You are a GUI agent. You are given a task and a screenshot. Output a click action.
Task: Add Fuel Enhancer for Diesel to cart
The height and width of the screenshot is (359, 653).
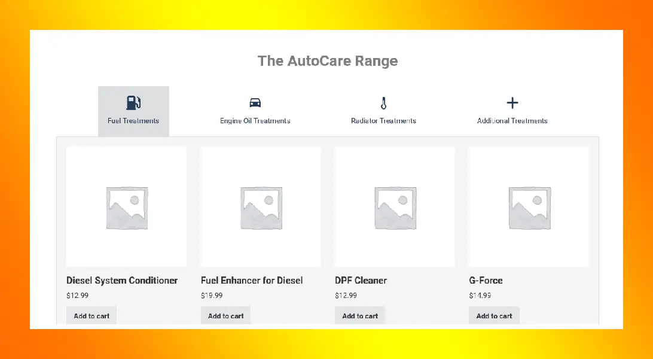[225, 316]
